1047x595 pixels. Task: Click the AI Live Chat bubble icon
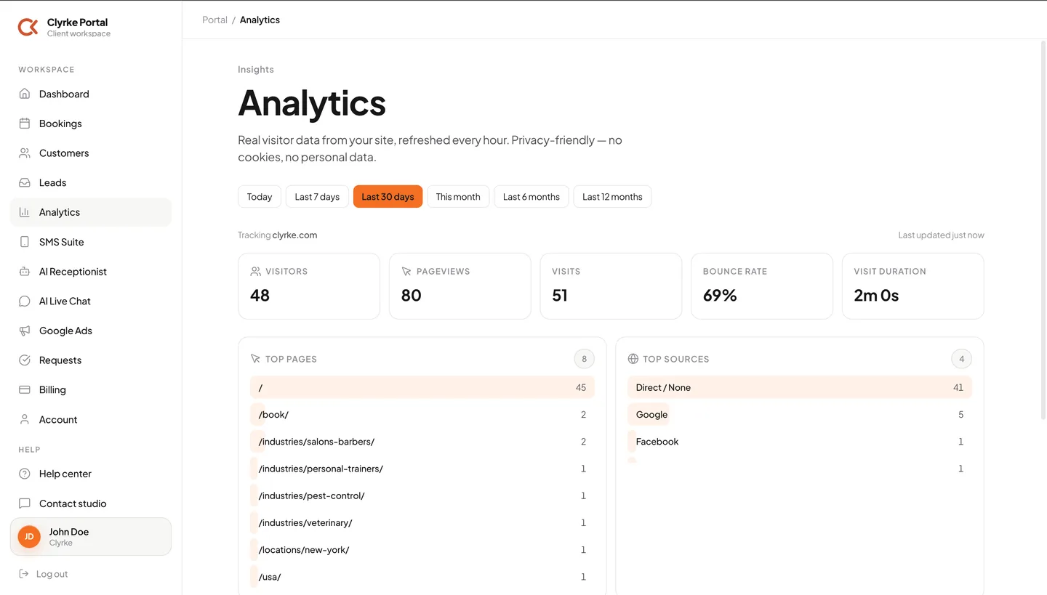point(25,301)
